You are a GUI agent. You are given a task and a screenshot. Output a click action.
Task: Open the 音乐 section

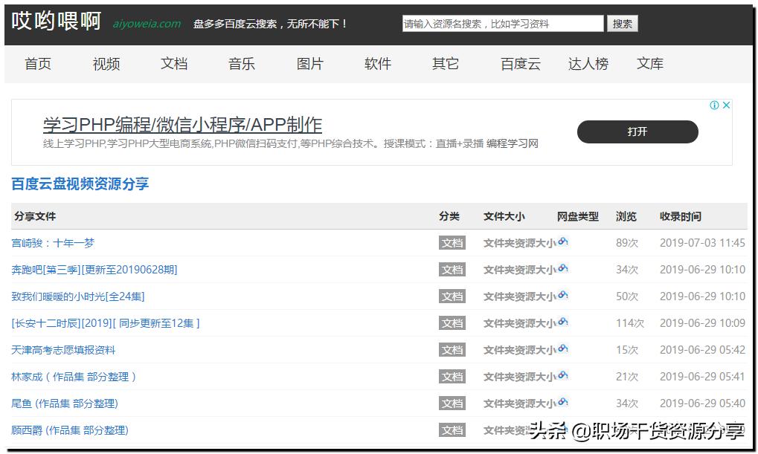pos(241,65)
